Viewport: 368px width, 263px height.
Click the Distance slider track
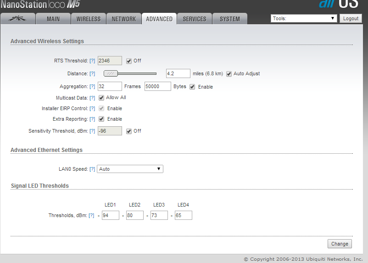click(x=137, y=73)
